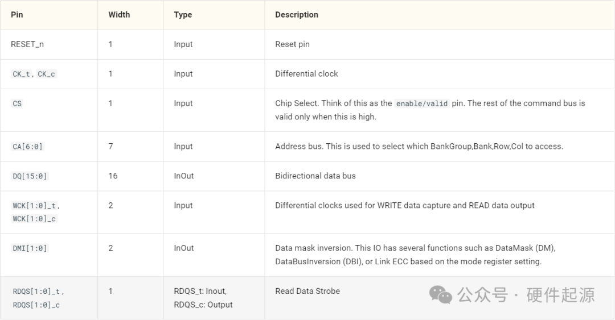615x320 pixels.
Task: Click the CA[6:0] pin label
Action: 28,147
